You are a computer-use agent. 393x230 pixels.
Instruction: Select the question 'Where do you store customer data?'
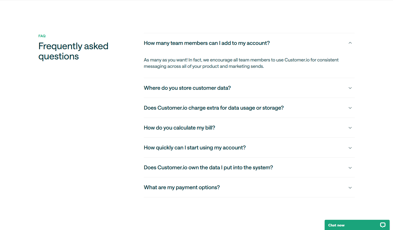tap(187, 88)
